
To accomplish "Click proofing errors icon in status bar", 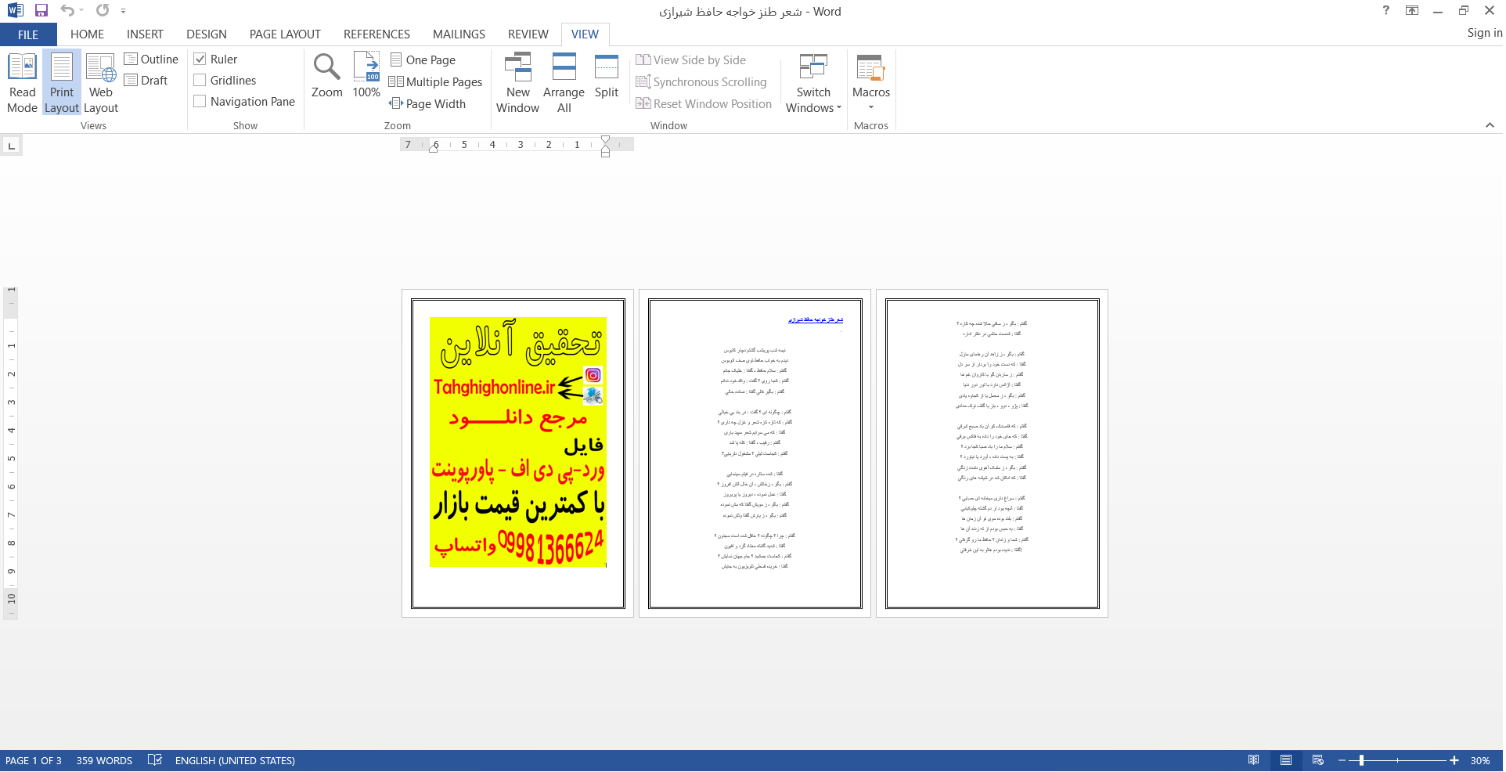I will click(x=155, y=760).
